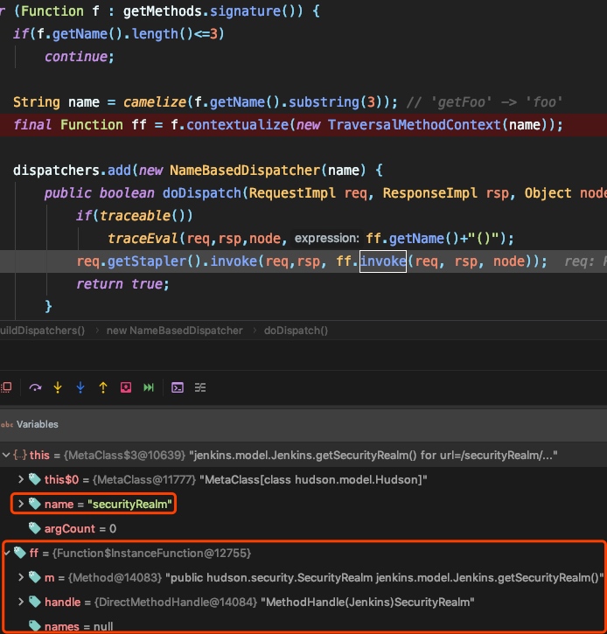Click the highlighted invoke method call
This screenshot has width=607, height=634.
pyautogui.click(x=383, y=261)
